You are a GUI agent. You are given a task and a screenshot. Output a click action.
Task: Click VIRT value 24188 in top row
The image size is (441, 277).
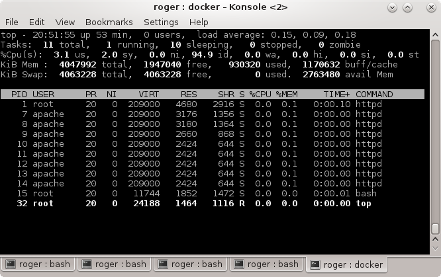click(x=146, y=204)
